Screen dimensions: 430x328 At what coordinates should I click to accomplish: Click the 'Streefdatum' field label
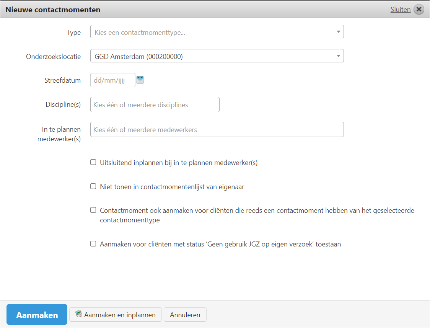(x=62, y=80)
